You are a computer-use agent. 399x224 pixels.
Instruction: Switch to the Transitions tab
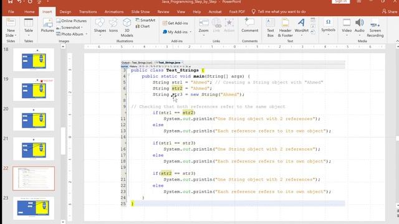88,12
